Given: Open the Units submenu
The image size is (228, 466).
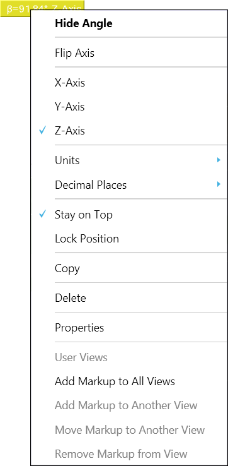Looking at the screenshot, I should (129, 160).
